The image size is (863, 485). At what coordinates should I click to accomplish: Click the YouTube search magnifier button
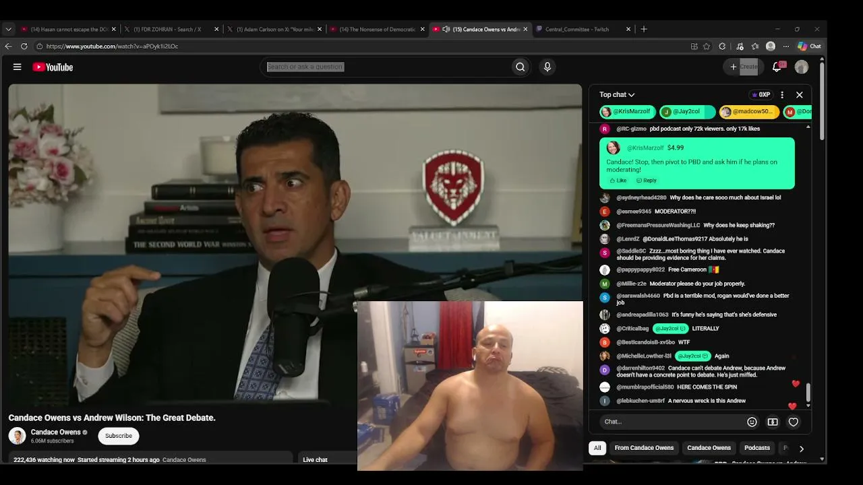tap(520, 67)
